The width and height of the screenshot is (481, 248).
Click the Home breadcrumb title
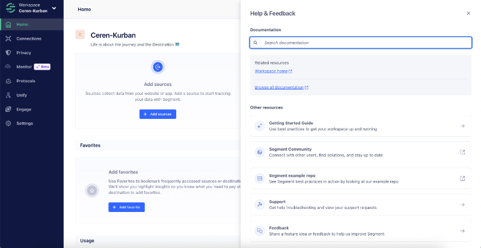tap(84, 9)
